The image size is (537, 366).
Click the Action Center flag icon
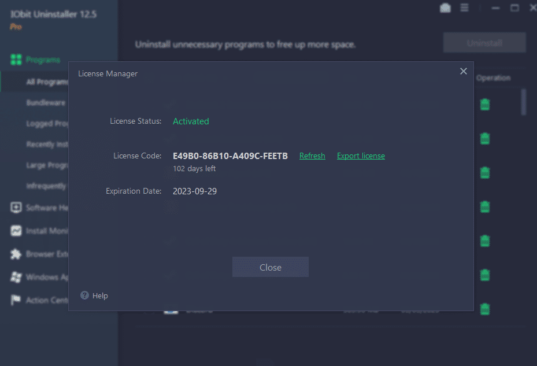pos(16,300)
